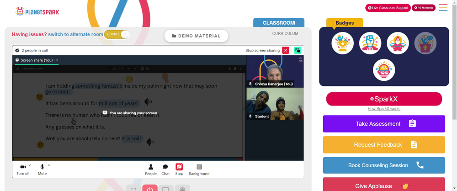
Task: Click Request Feedback button
Action: tap(384, 145)
